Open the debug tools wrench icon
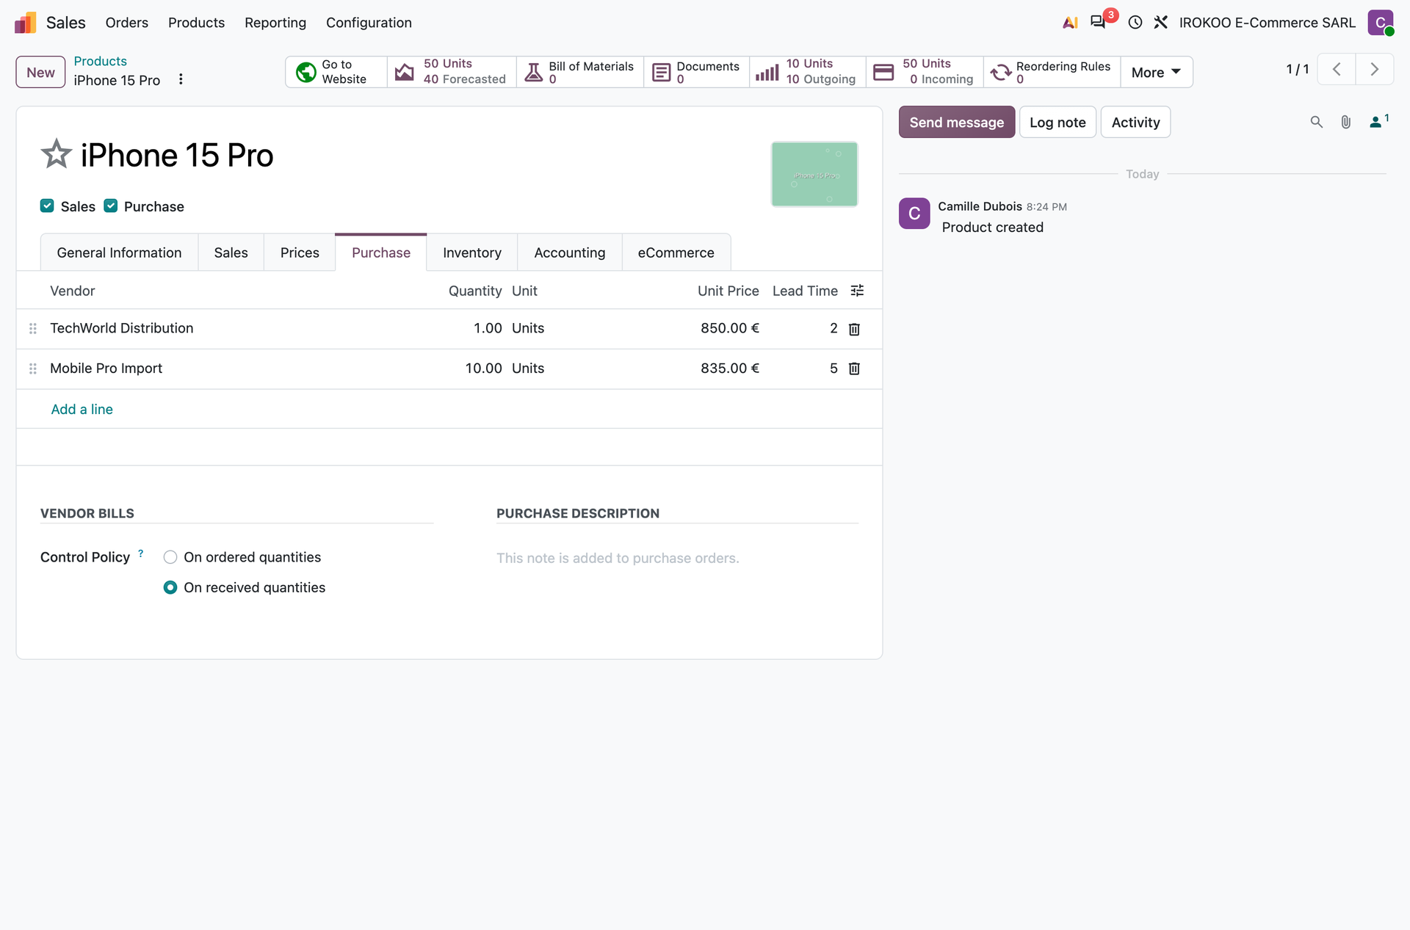1410x930 pixels. coord(1161,23)
